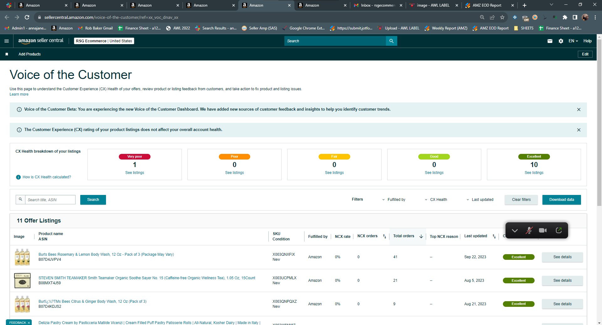This screenshot has height=325, width=602.
Task: Reload the page with the refresh button
Action: tap(27, 18)
